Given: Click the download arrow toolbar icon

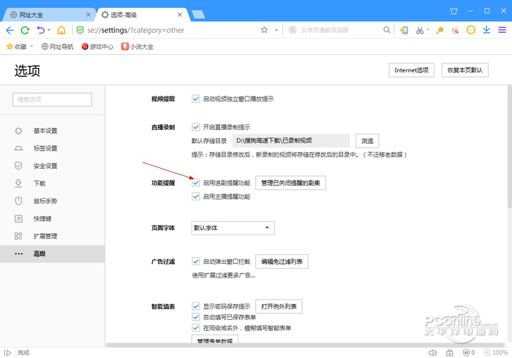Looking at the screenshot, I should 487,30.
